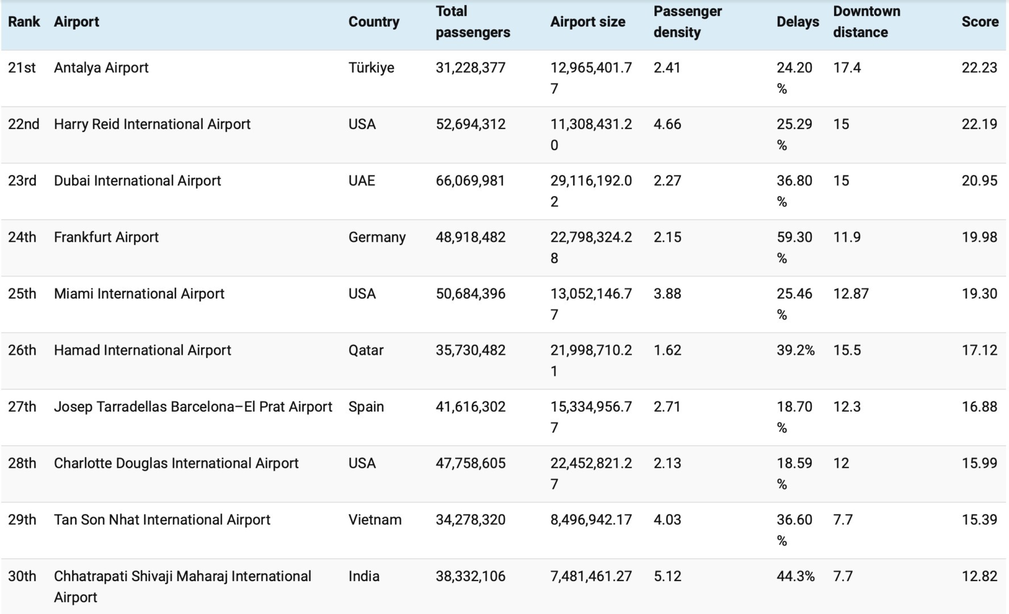Select Miami International Airport cell

point(139,293)
